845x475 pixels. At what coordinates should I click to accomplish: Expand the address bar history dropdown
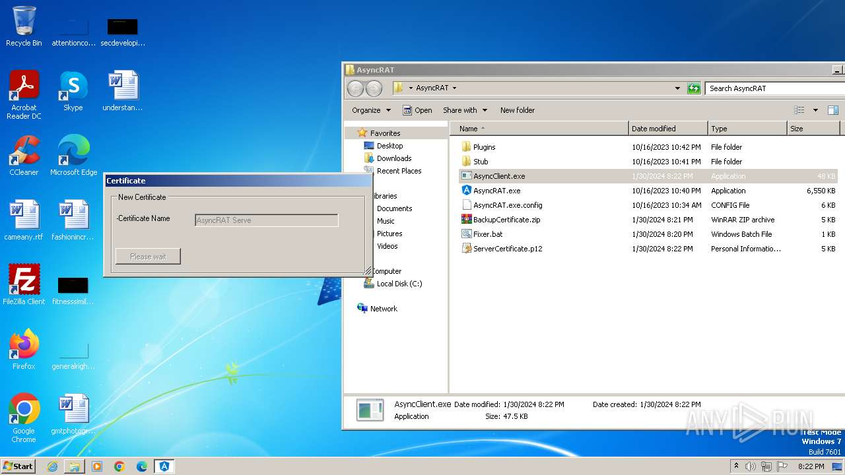pos(677,88)
